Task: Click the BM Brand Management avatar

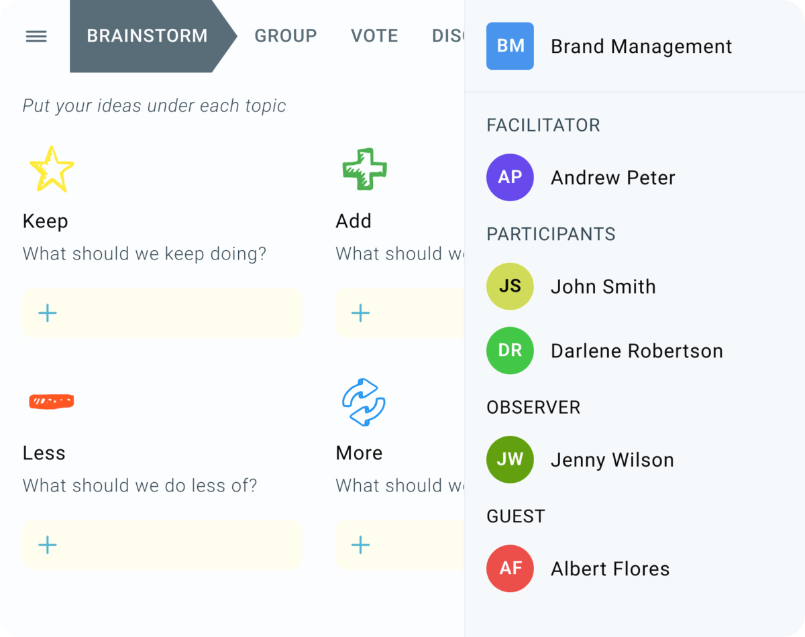Action: [510, 46]
